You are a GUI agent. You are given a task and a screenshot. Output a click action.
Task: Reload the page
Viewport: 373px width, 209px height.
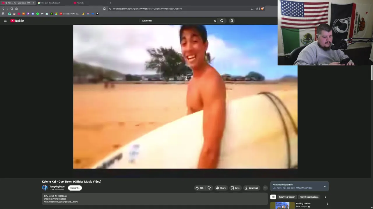[x=12, y=9]
